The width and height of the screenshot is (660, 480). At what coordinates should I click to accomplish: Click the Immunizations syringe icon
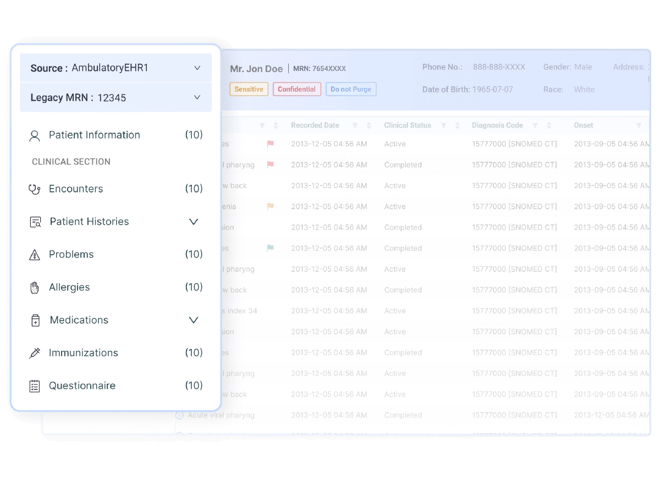click(x=35, y=353)
